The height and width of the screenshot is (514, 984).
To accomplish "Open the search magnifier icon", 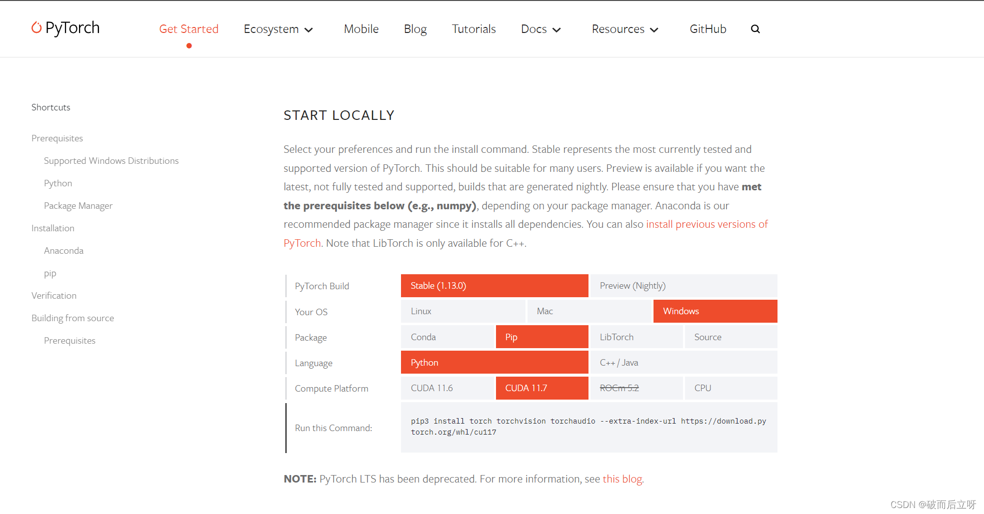I will point(755,29).
